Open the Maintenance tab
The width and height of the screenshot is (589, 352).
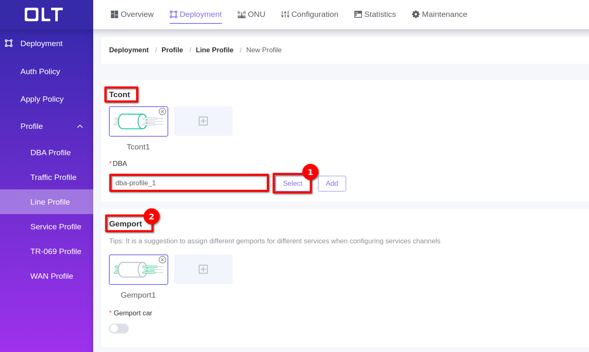(x=439, y=14)
